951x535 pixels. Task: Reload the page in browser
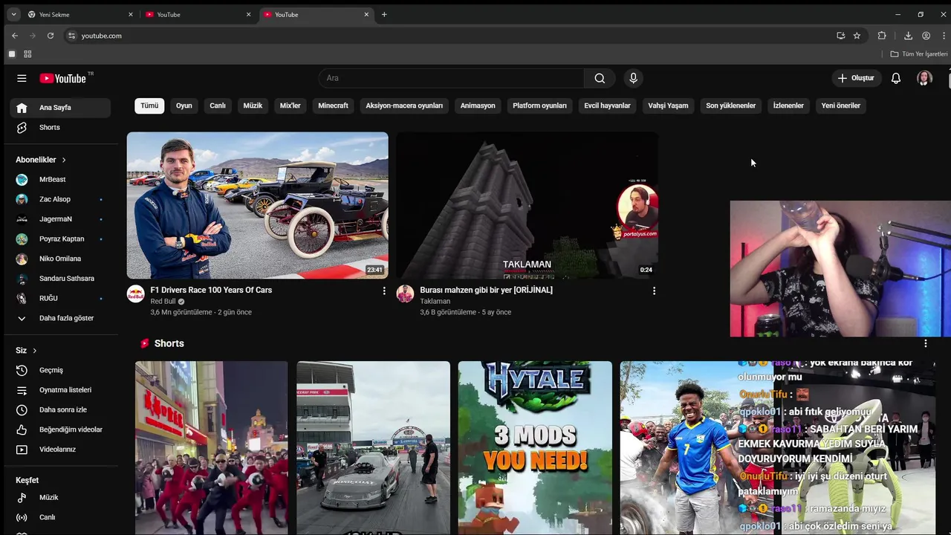[51, 36]
